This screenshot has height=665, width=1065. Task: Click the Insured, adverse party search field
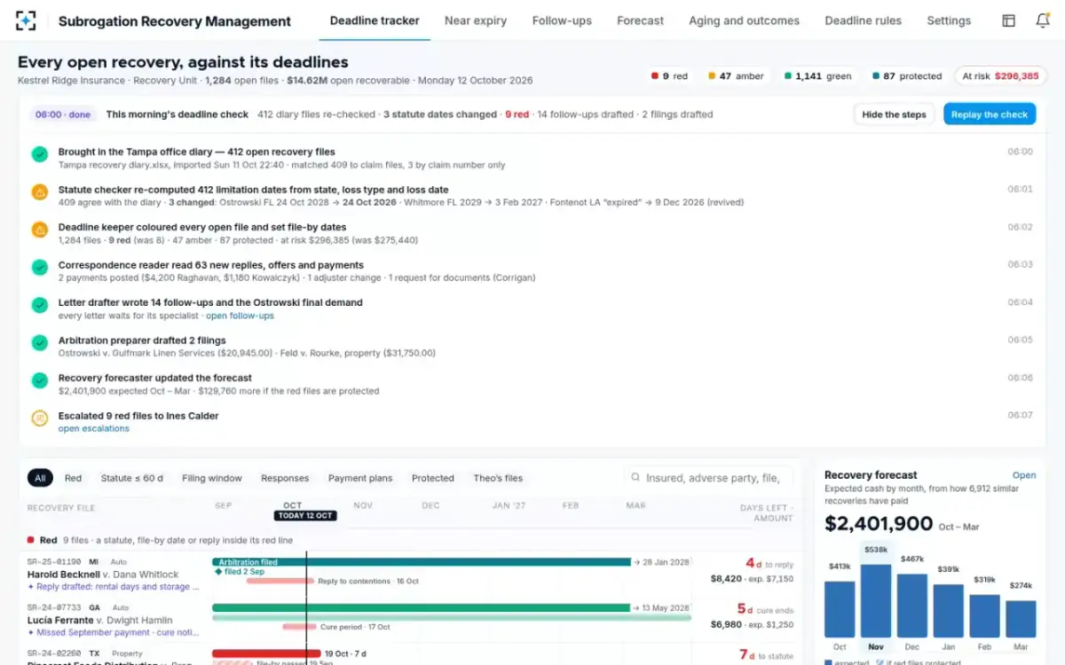tap(707, 477)
